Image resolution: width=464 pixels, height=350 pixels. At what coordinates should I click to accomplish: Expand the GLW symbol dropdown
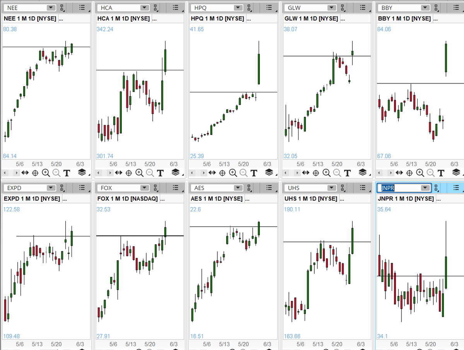point(332,8)
